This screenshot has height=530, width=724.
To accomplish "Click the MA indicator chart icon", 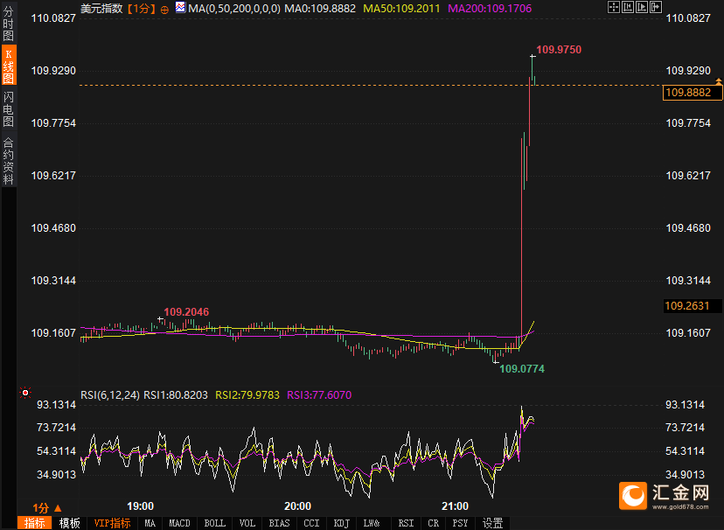I will [x=180, y=8].
